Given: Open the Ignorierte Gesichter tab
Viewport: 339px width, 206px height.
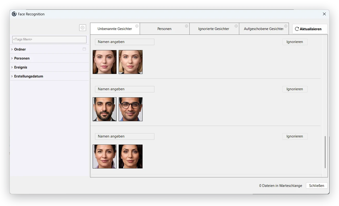Looking at the screenshot, I should pos(214,29).
